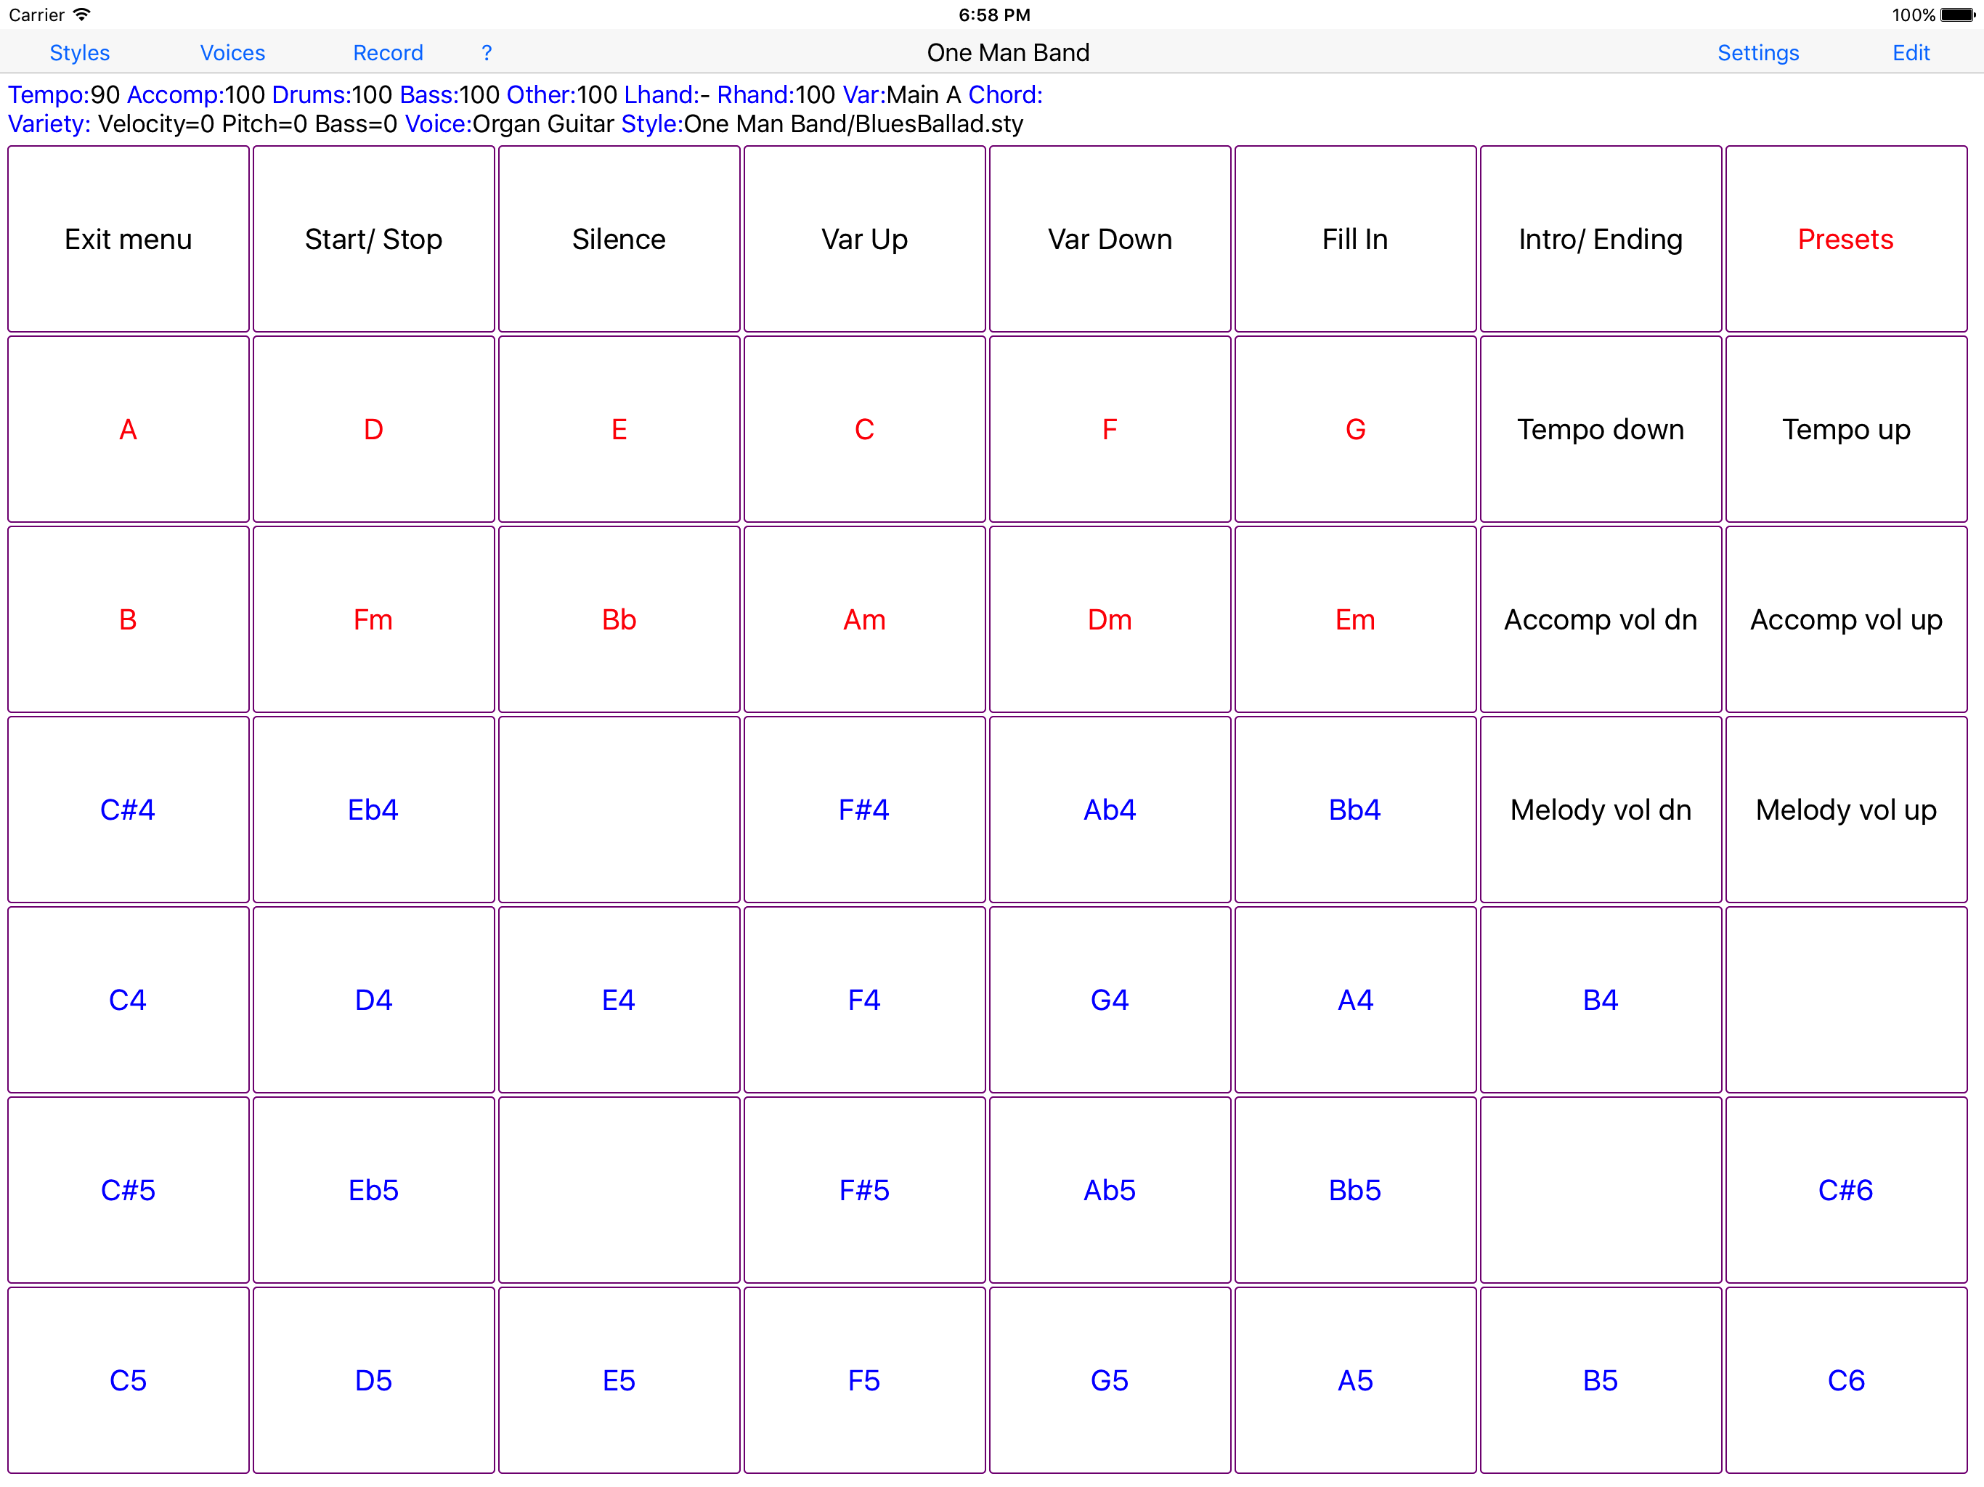
Task: Click the Style BluesBallad.sty status text
Action: 821,123
